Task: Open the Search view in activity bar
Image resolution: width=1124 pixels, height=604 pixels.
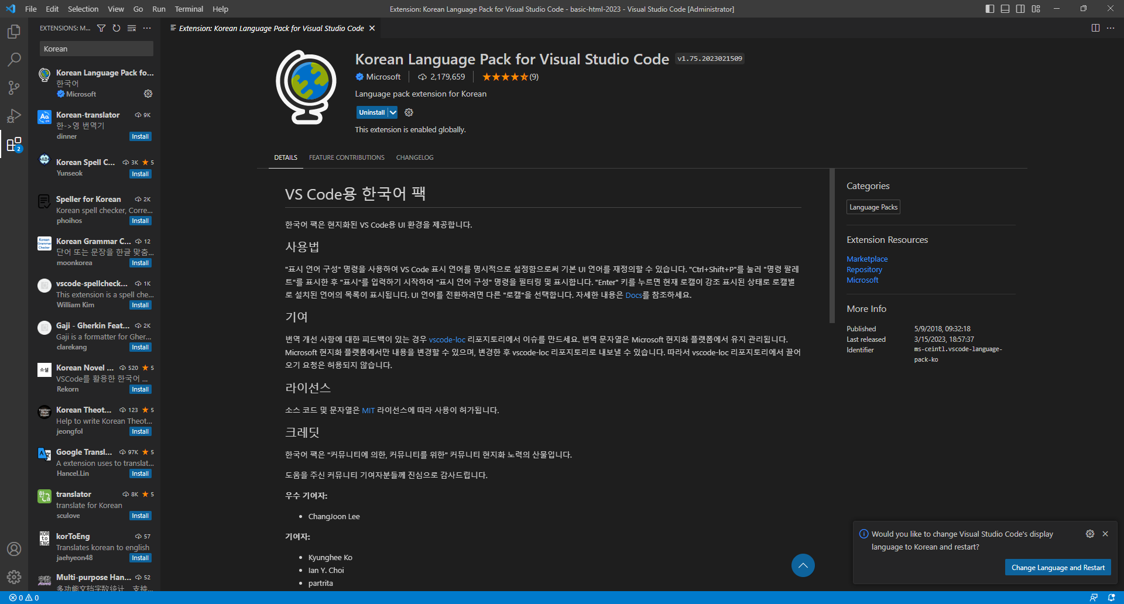Action: point(14,60)
